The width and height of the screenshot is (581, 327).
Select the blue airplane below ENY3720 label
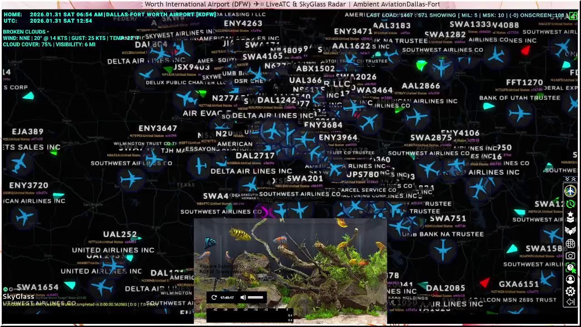point(25,217)
